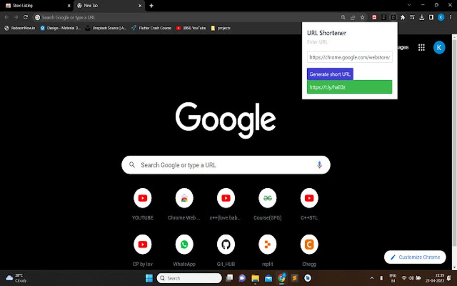Click the Downloads icon in Chrome toolbar
Viewport: 457px width, 286px height.
pyautogui.click(x=422, y=17)
